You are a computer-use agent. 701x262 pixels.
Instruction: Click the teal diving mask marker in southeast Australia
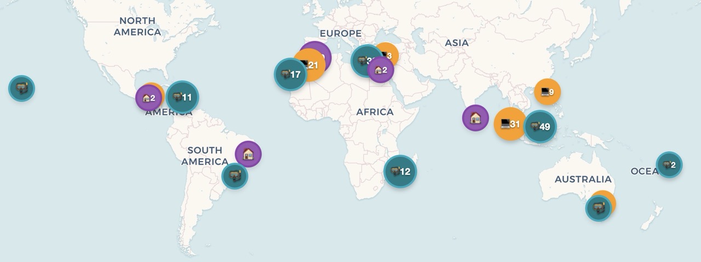(598, 209)
